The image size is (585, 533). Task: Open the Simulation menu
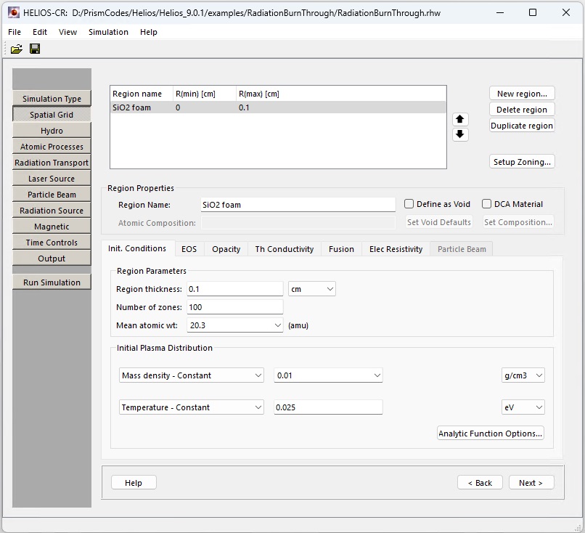click(x=108, y=32)
